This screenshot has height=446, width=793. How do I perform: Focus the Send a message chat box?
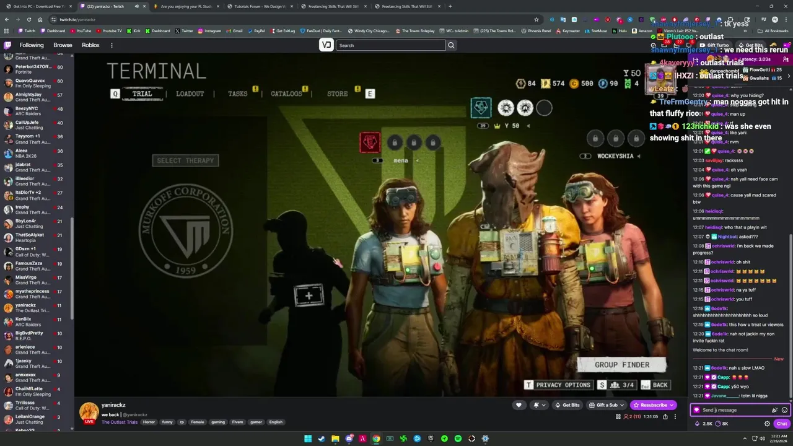pos(740,410)
